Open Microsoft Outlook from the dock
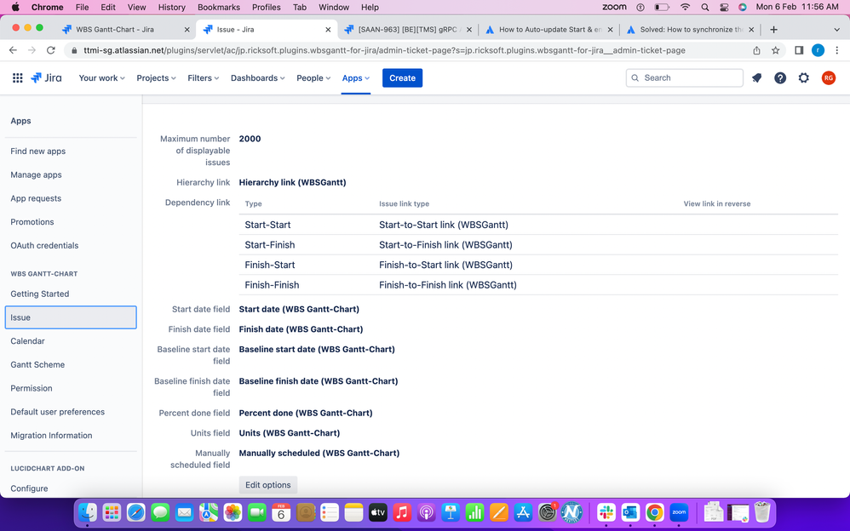The image size is (850, 531). click(630, 512)
